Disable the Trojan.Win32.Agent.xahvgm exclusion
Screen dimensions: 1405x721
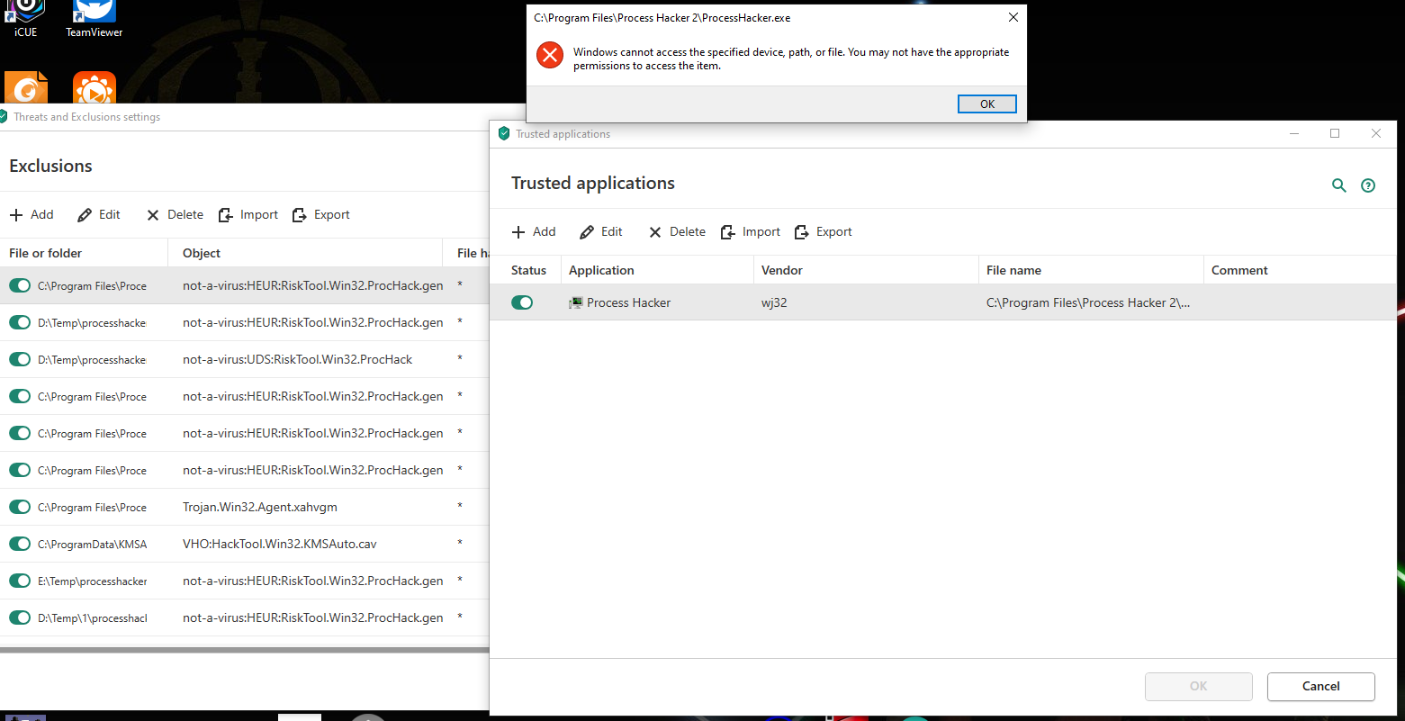click(20, 508)
